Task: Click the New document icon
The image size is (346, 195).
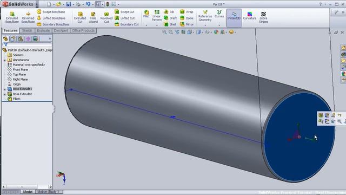Action: pos(49,4)
